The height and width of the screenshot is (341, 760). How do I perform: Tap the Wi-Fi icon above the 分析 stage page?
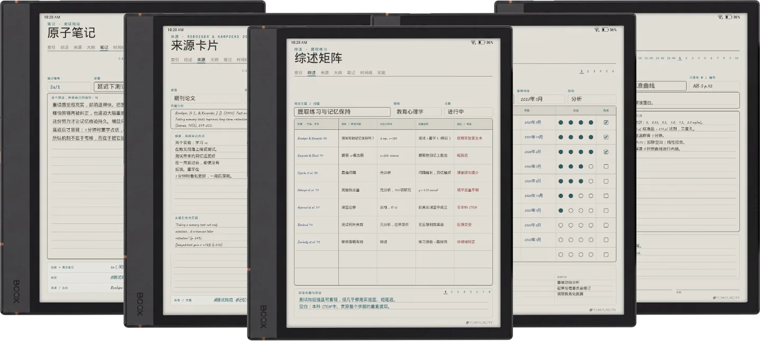(x=597, y=30)
